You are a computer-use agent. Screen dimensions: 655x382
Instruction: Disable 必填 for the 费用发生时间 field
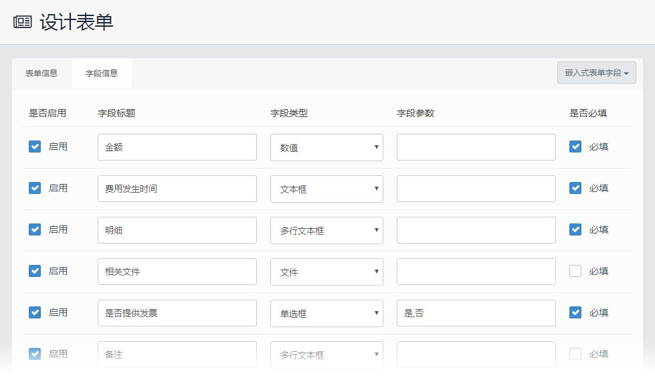pos(575,188)
